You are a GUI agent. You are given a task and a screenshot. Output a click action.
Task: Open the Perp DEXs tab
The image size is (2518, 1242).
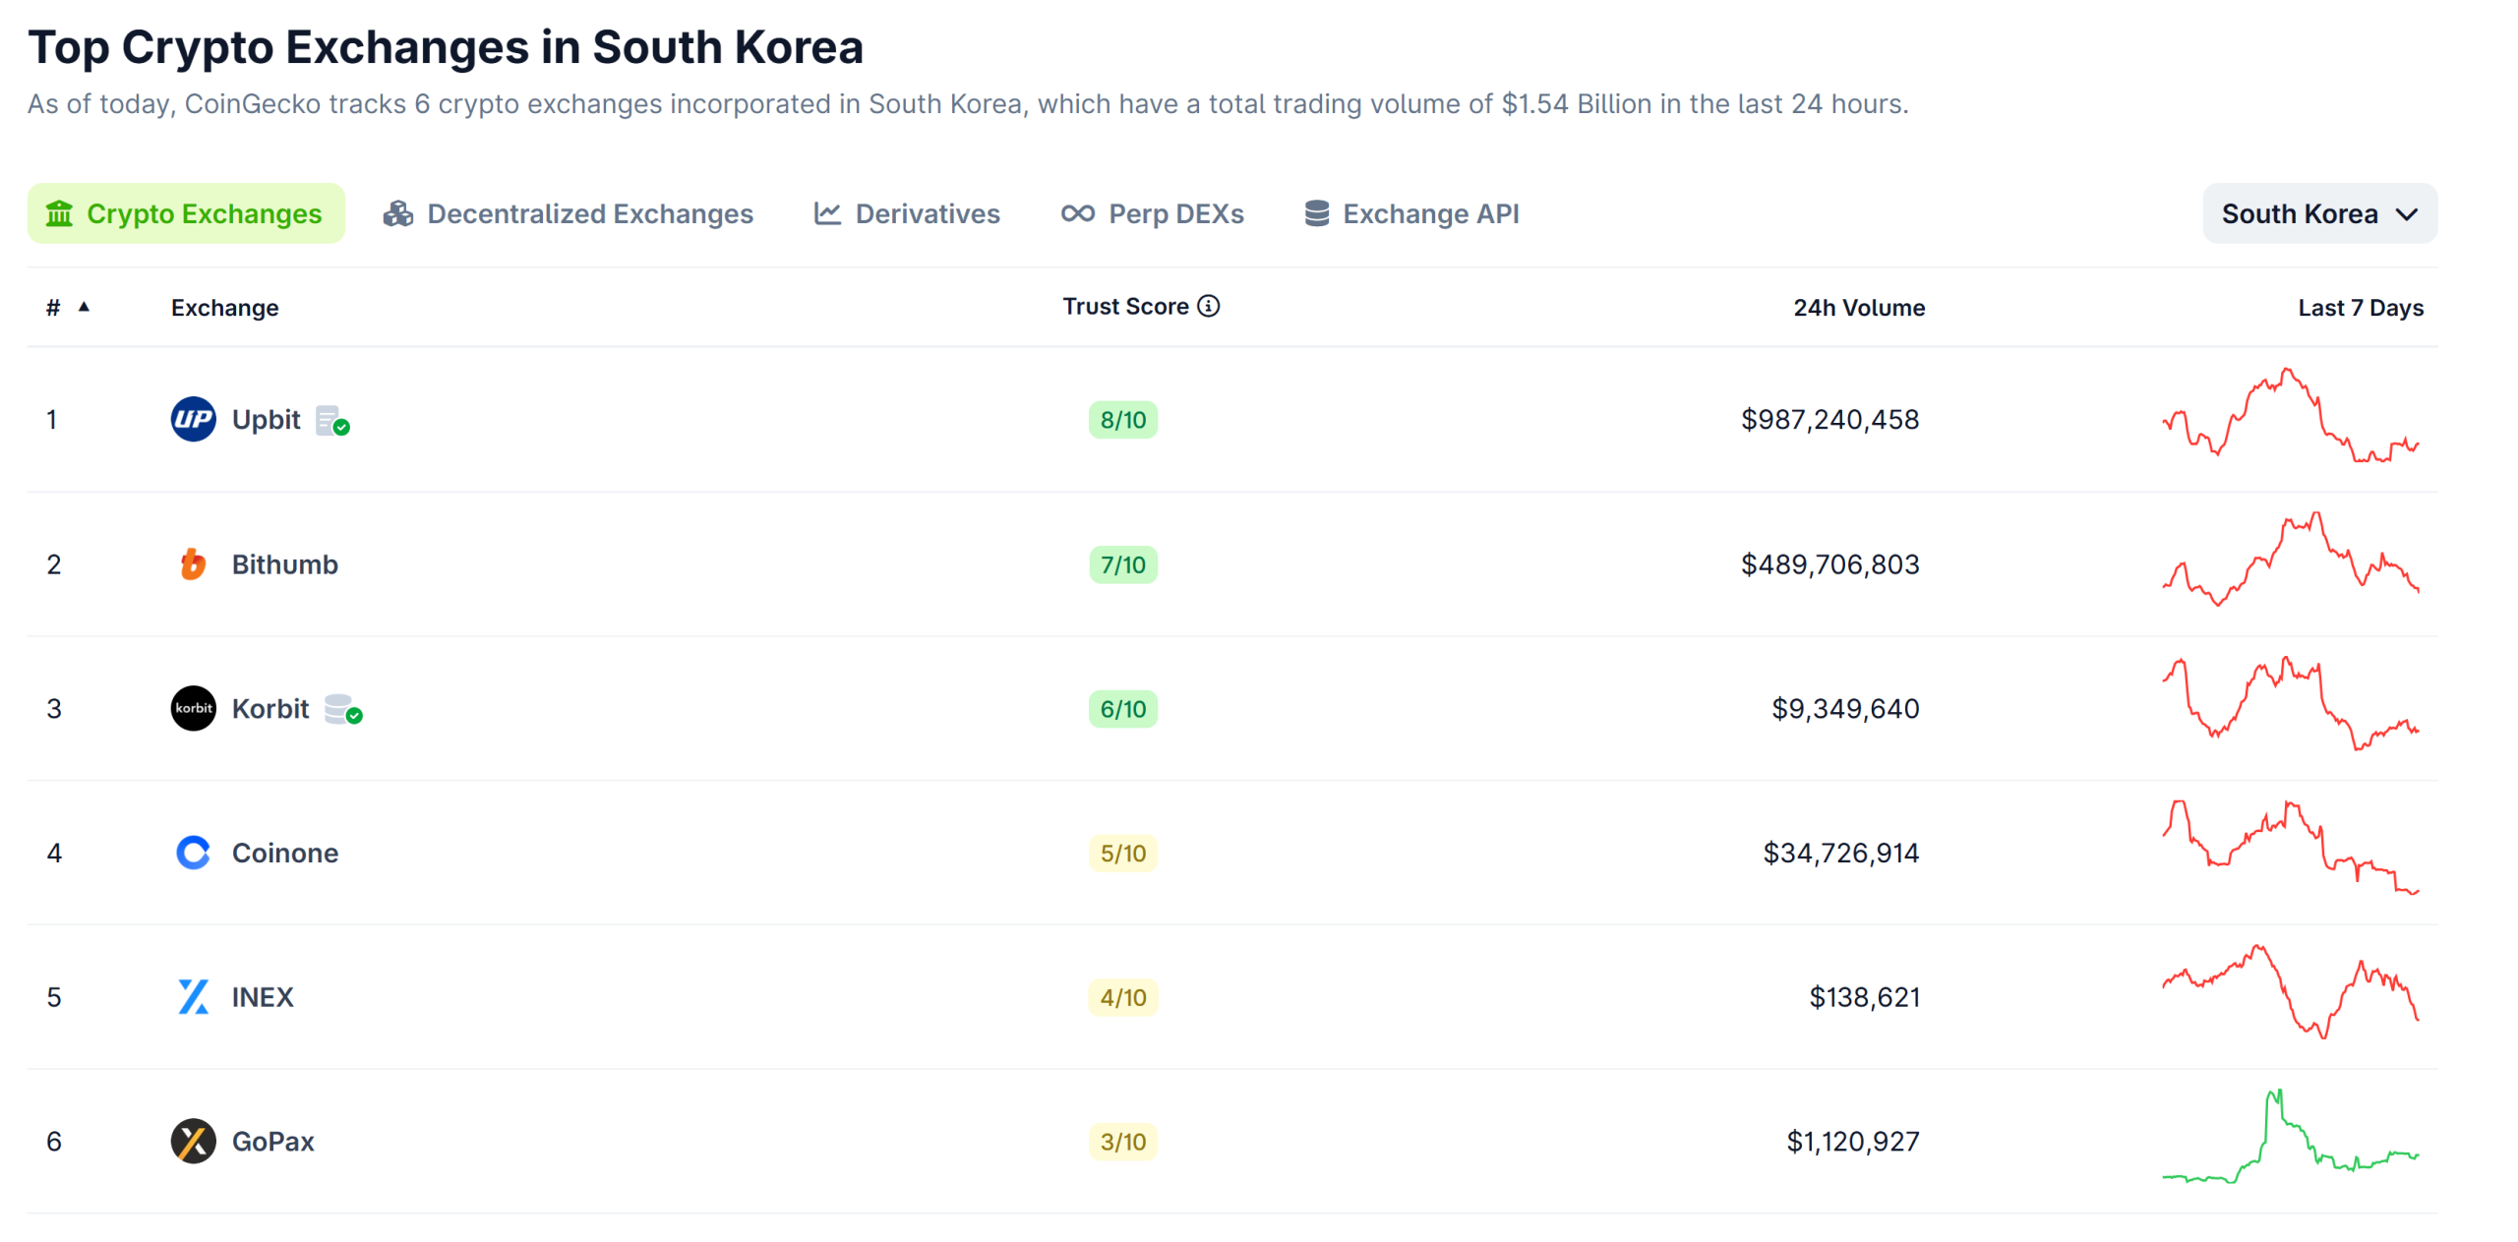[1174, 213]
